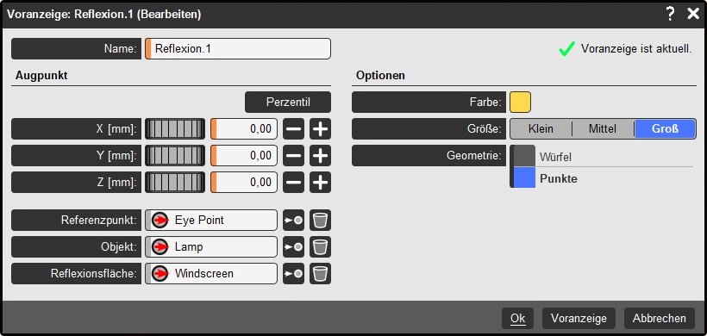Click the Referenzpunkt Eye Point field
This screenshot has height=336, width=707.
click(x=211, y=221)
